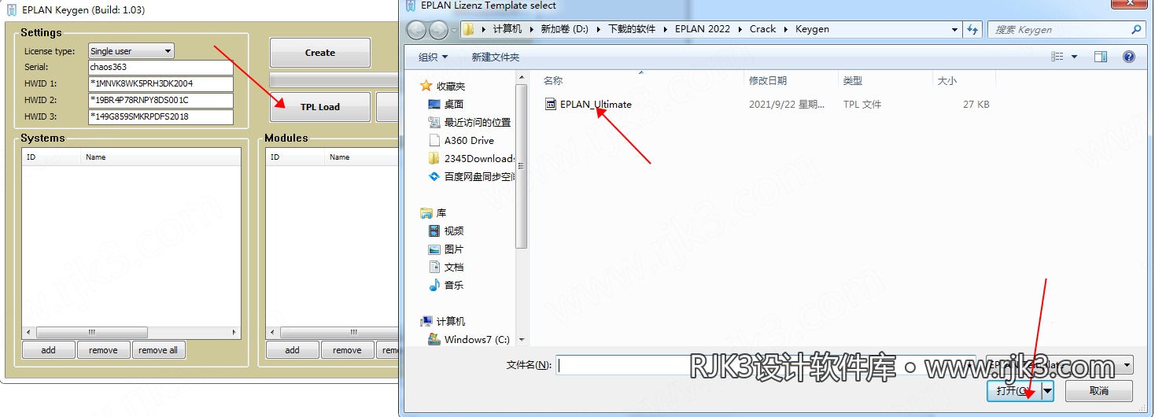Click the HWID 3 input field
Screen dimensions: 1155x417
[x=161, y=116]
